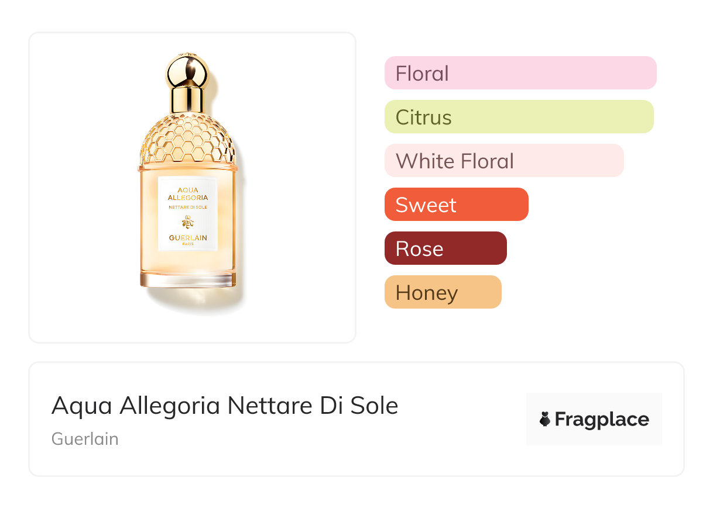Open the perfume bottle's white label

(187, 213)
